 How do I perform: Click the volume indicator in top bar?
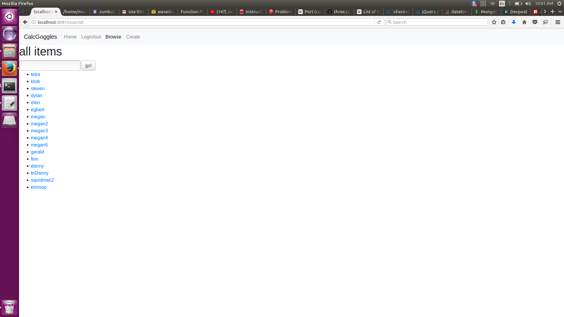click(x=528, y=4)
